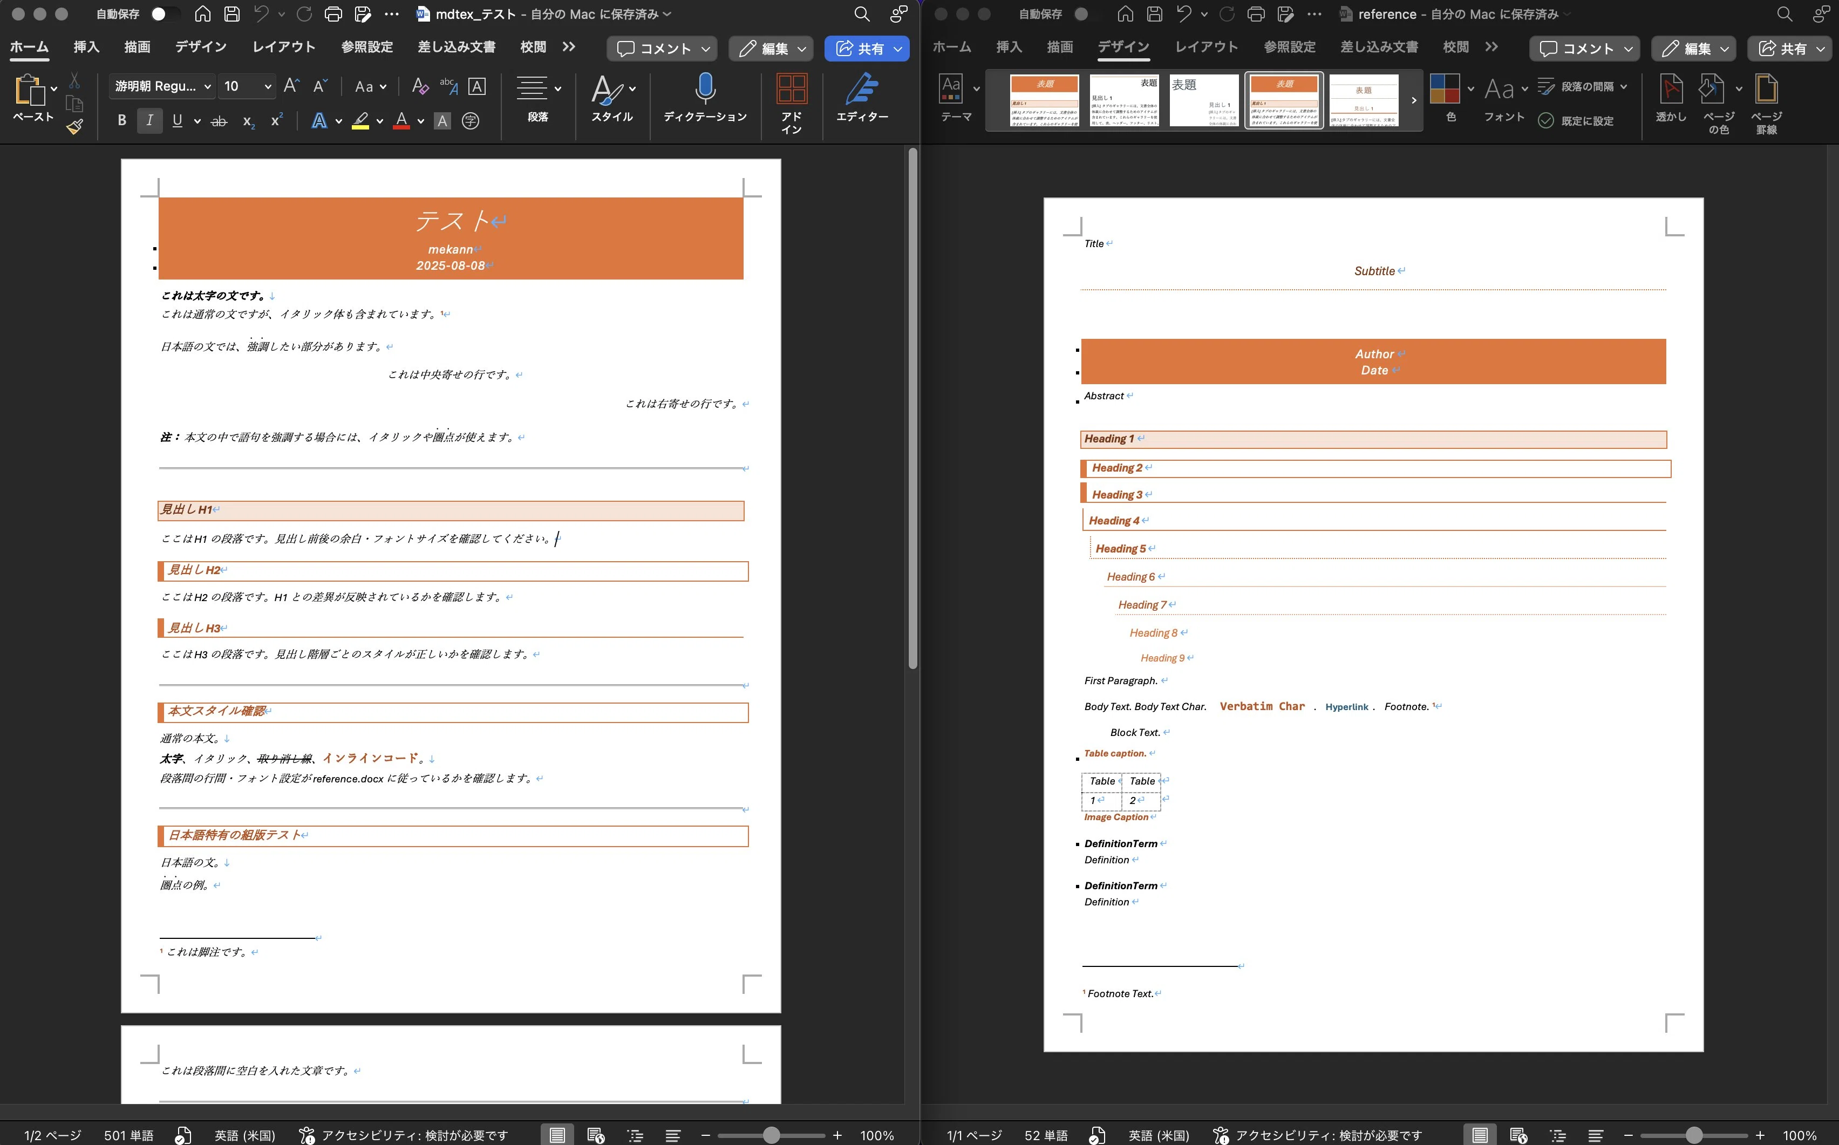This screenshot has width=1839, height=1145.
Task: Click 英語 (米国) language in reference status bar
Action: [1159, 1135]
